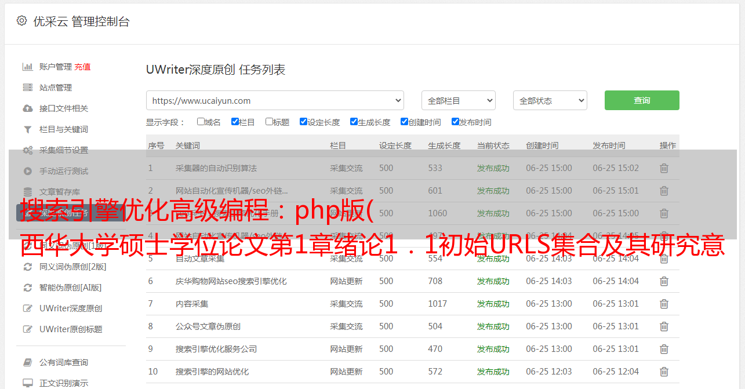Viewport: 745px width, 389px height.
Task: Click the 文章暂存库 database icon
Action: click(x=27, y=192)
